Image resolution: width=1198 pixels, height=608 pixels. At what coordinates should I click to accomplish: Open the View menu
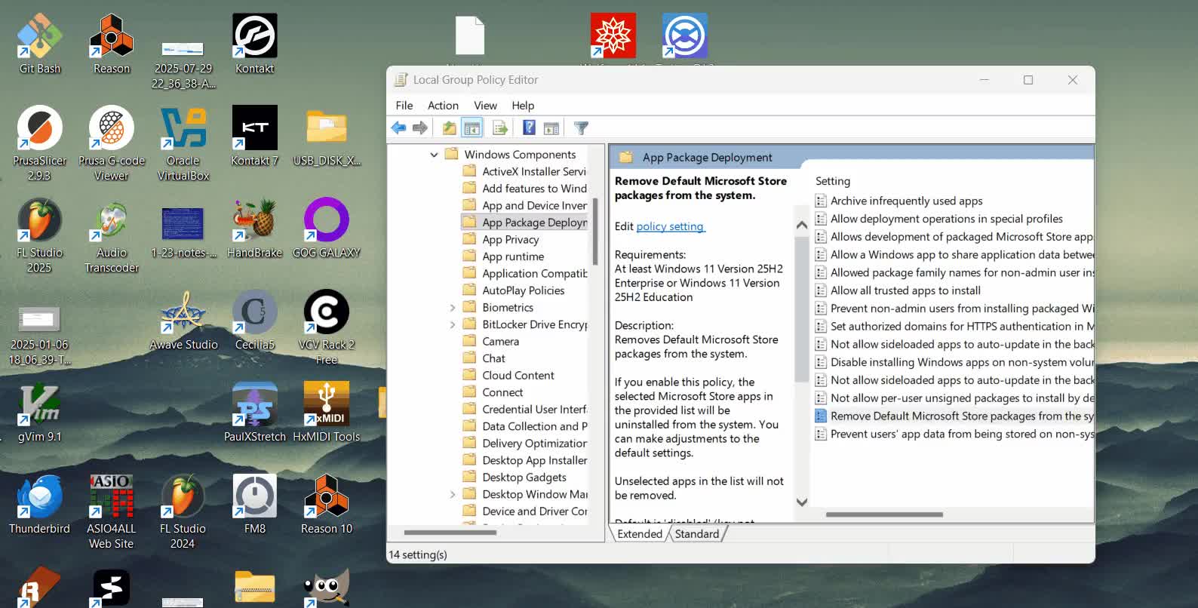tap(485, 106)
